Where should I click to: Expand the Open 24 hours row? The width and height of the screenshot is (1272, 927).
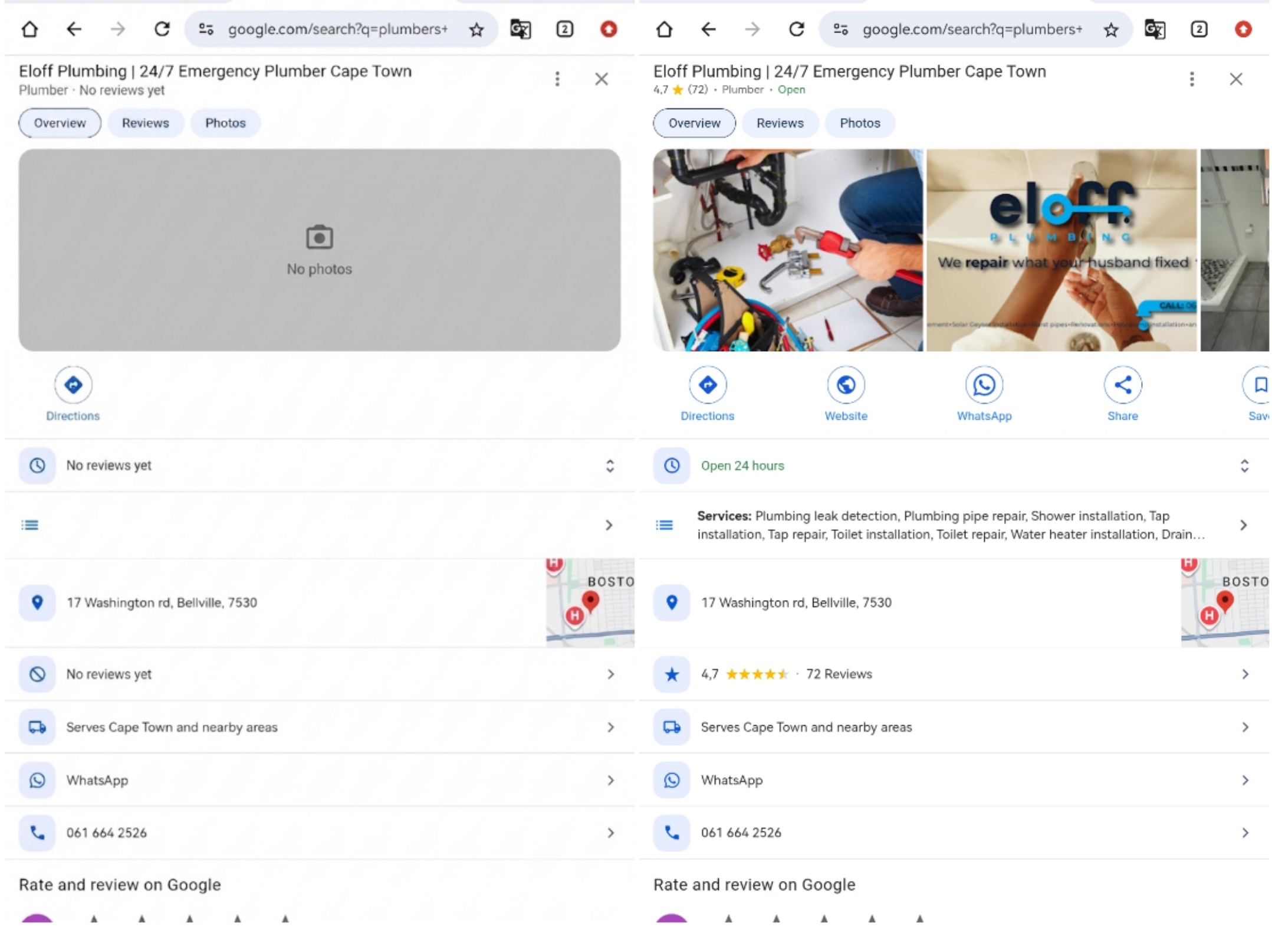pyautogui.click(x=954, y=466)
